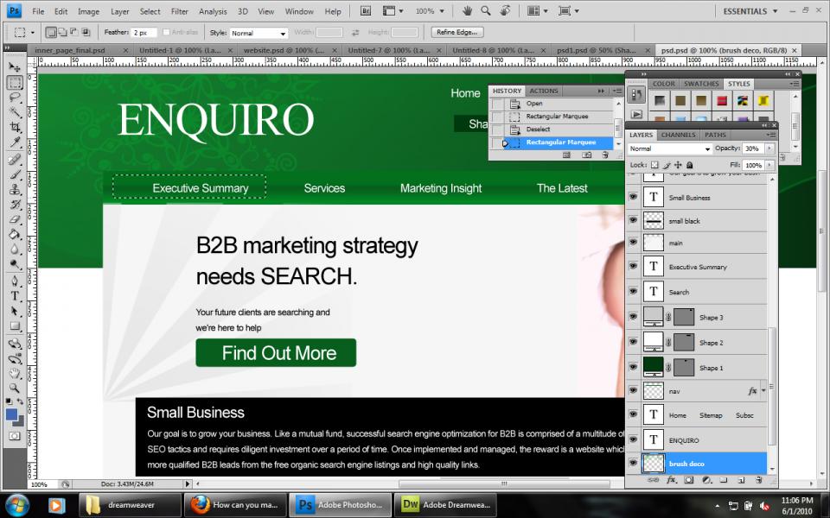
Task: Click the Rotate View tool in application bar
Action: [505, 10]
